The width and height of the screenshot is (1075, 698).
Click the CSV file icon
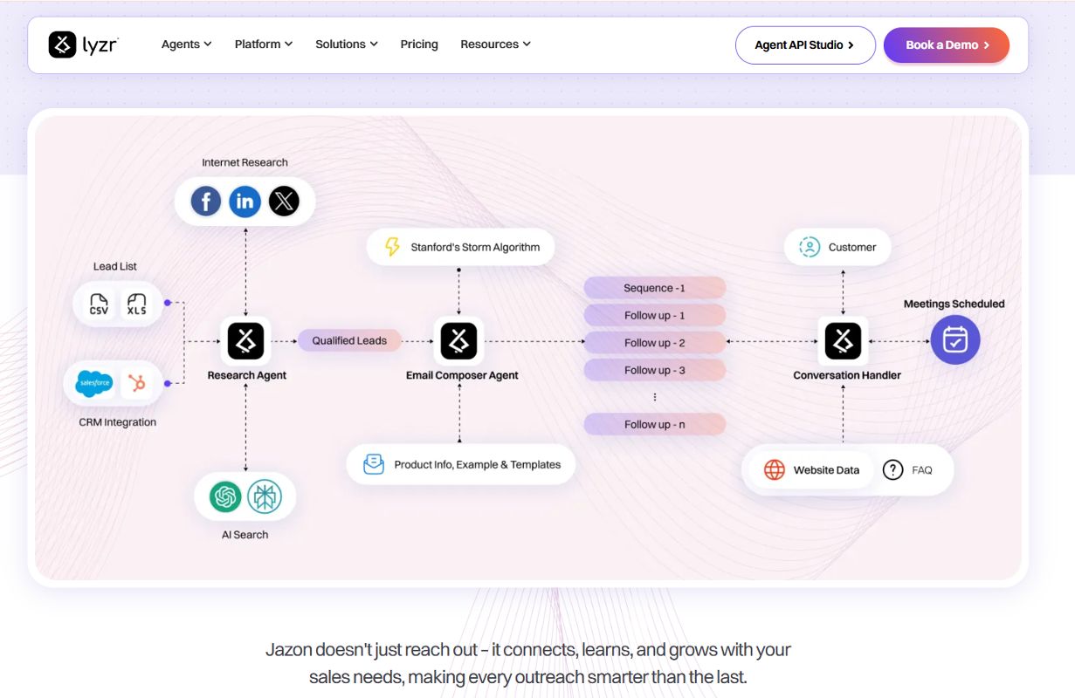pyautogui.click(x=99, y=305)
